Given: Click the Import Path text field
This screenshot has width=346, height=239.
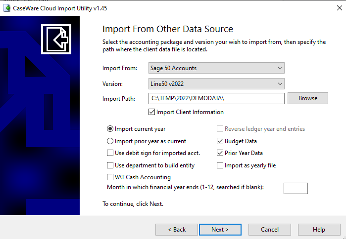Looking at the screenshot, I should point(216,98).
